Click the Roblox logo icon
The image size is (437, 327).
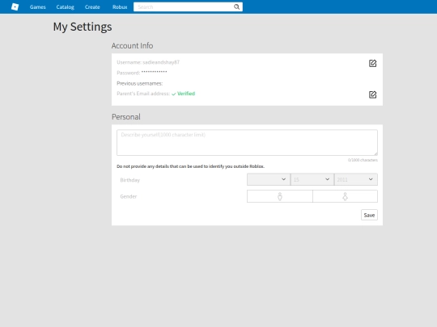[15, 7]
